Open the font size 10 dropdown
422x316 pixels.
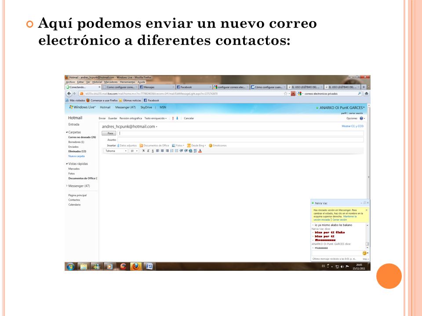[134, 151]
